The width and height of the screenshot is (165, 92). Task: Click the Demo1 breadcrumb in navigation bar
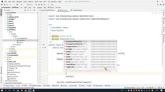(51, 7)
